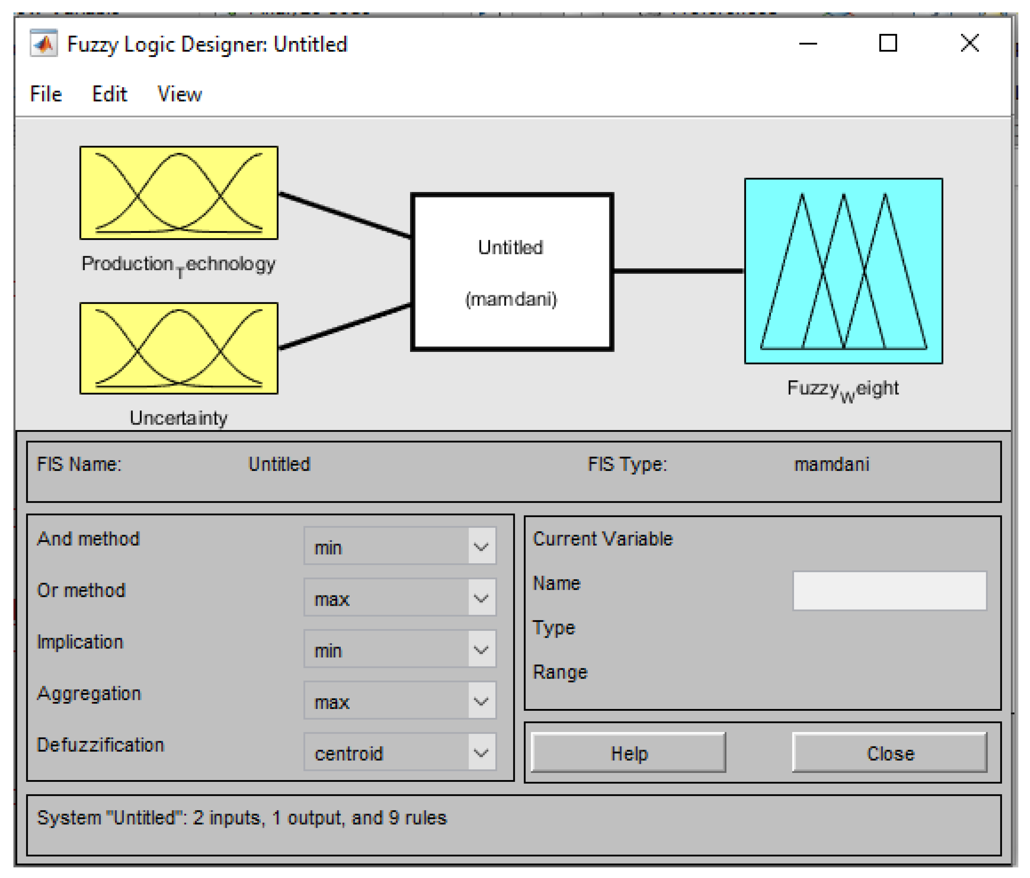Screen dimensions: 1030x878
Task: Minimize the Fuzzy Logic Designer window
Action: coord(808,43)
